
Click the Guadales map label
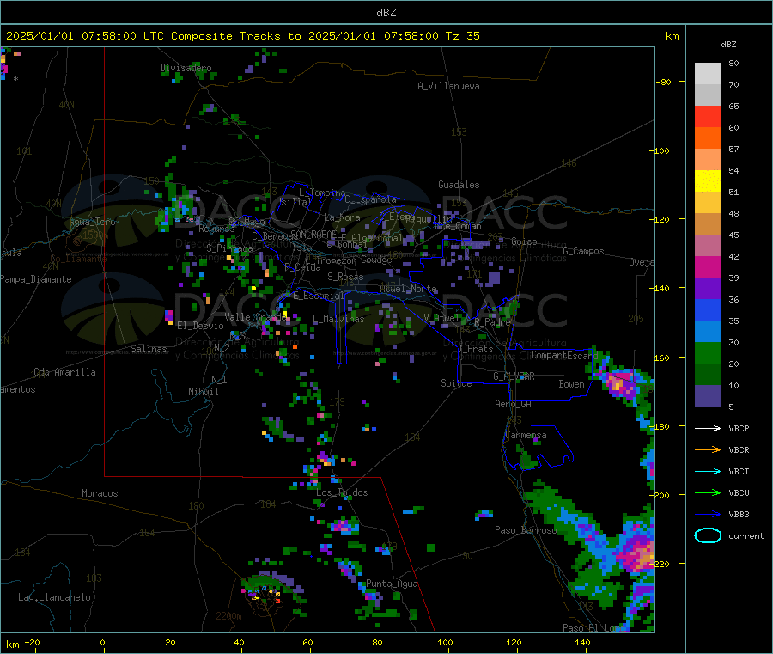coord(459,185)
